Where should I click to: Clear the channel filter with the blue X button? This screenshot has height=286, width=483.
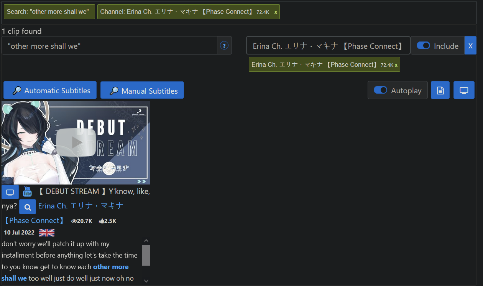[470, 46]
